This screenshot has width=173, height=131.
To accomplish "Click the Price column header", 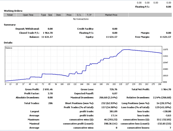I will (x=69, y=15).
